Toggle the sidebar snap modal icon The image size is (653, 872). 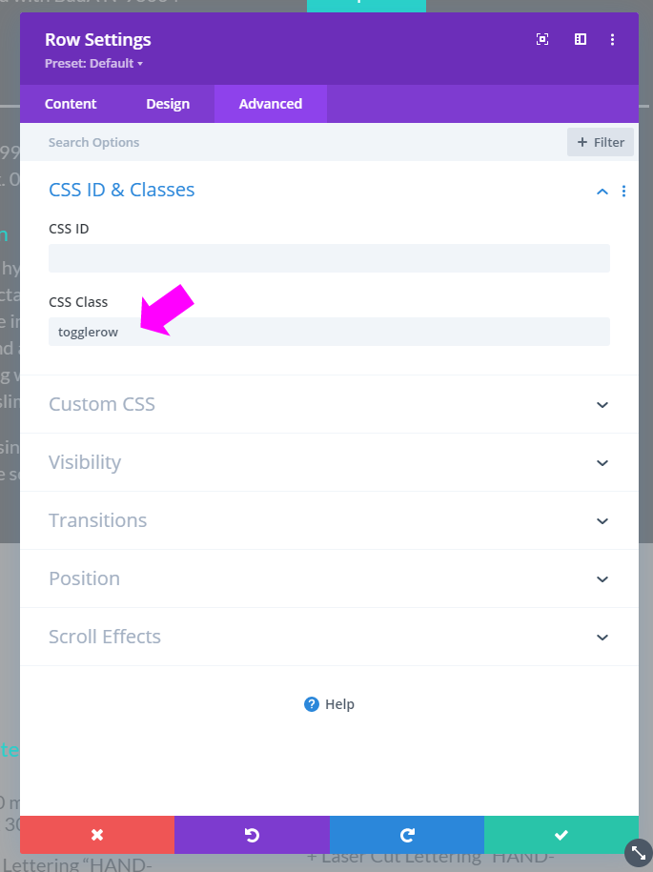[x=581, y=39]
